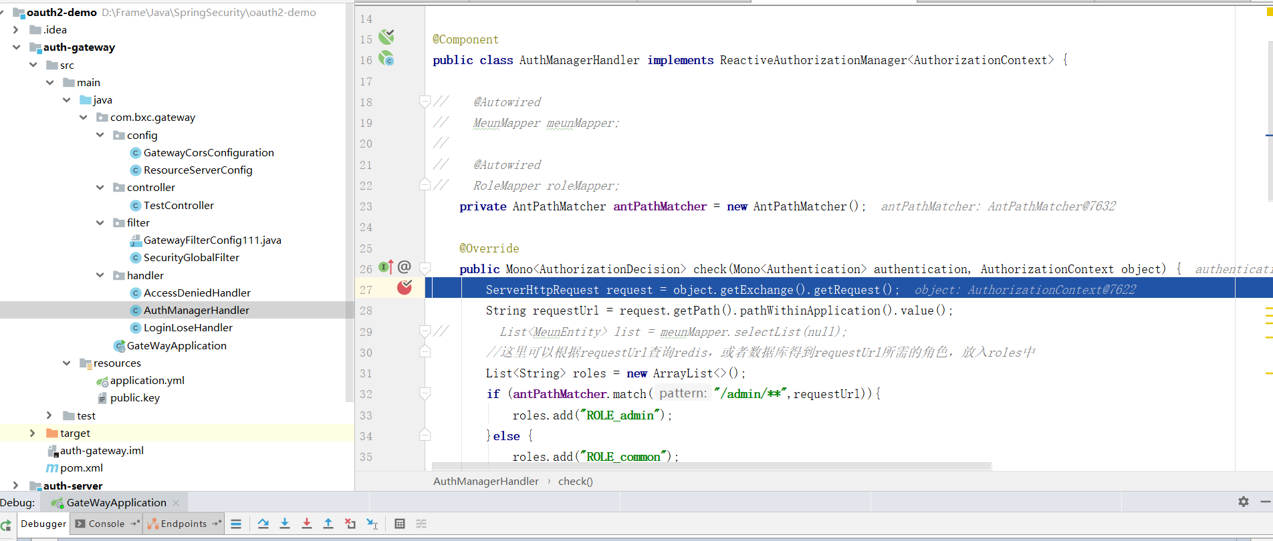Open TestController class file
The height and width of the screenshot is (541, 1273).
pyautogui.click(x=179, y=205)
